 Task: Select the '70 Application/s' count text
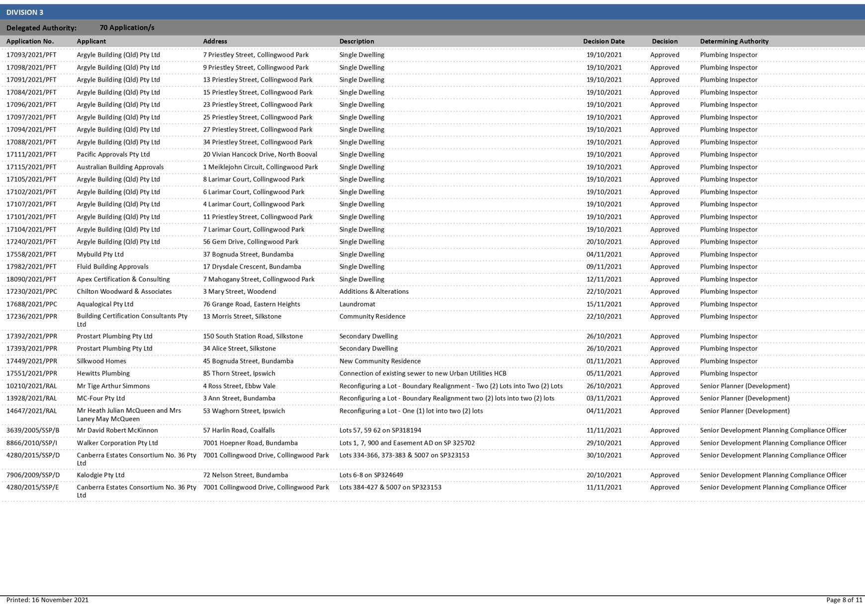pos(127,28)
